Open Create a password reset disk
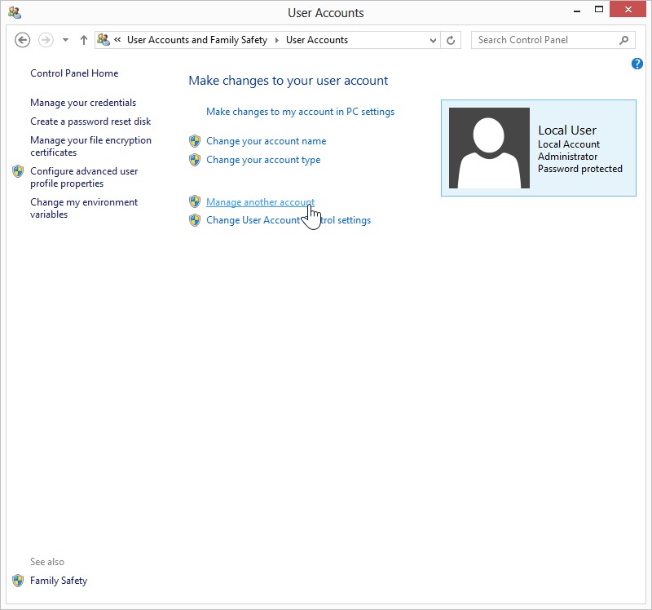The height and width of the screenshot is (610, 652). [x=90, y=122]
